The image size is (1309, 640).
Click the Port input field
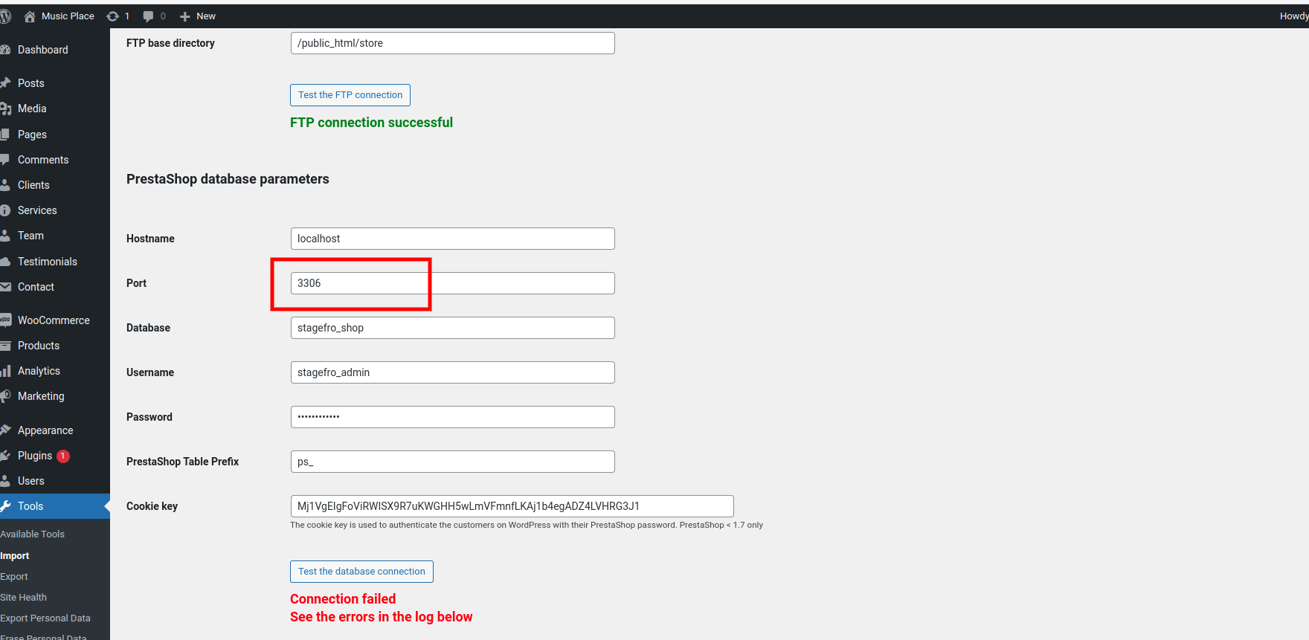(x=453, y=283)
